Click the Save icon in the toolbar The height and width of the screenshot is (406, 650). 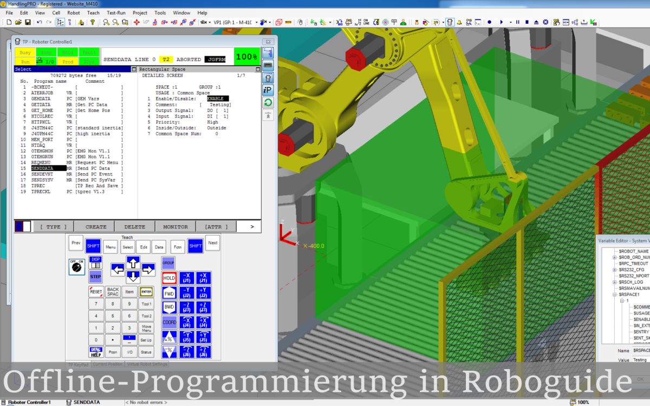click(27, 22)
